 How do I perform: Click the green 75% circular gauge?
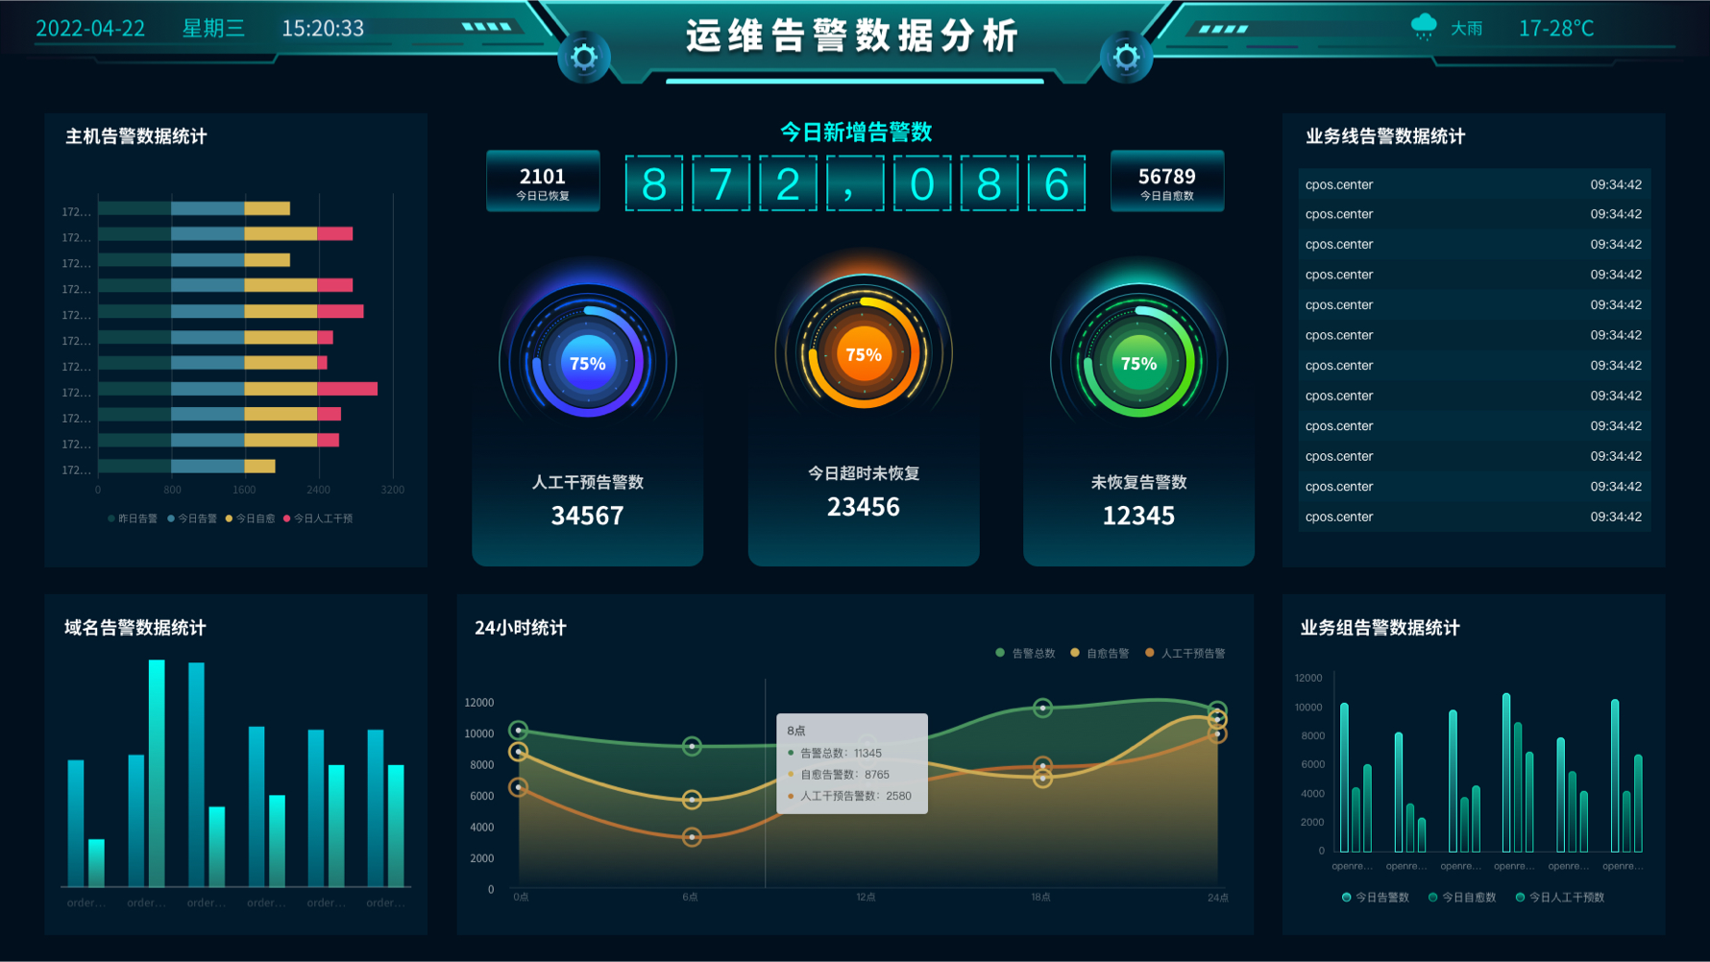coord(1138,363)
